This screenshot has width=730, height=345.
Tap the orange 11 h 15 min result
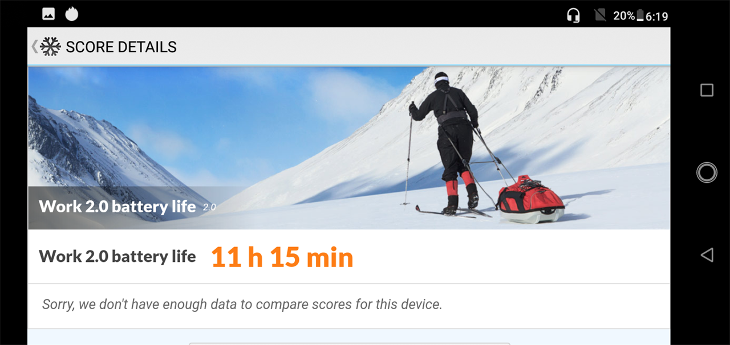(x=282, y=257)
